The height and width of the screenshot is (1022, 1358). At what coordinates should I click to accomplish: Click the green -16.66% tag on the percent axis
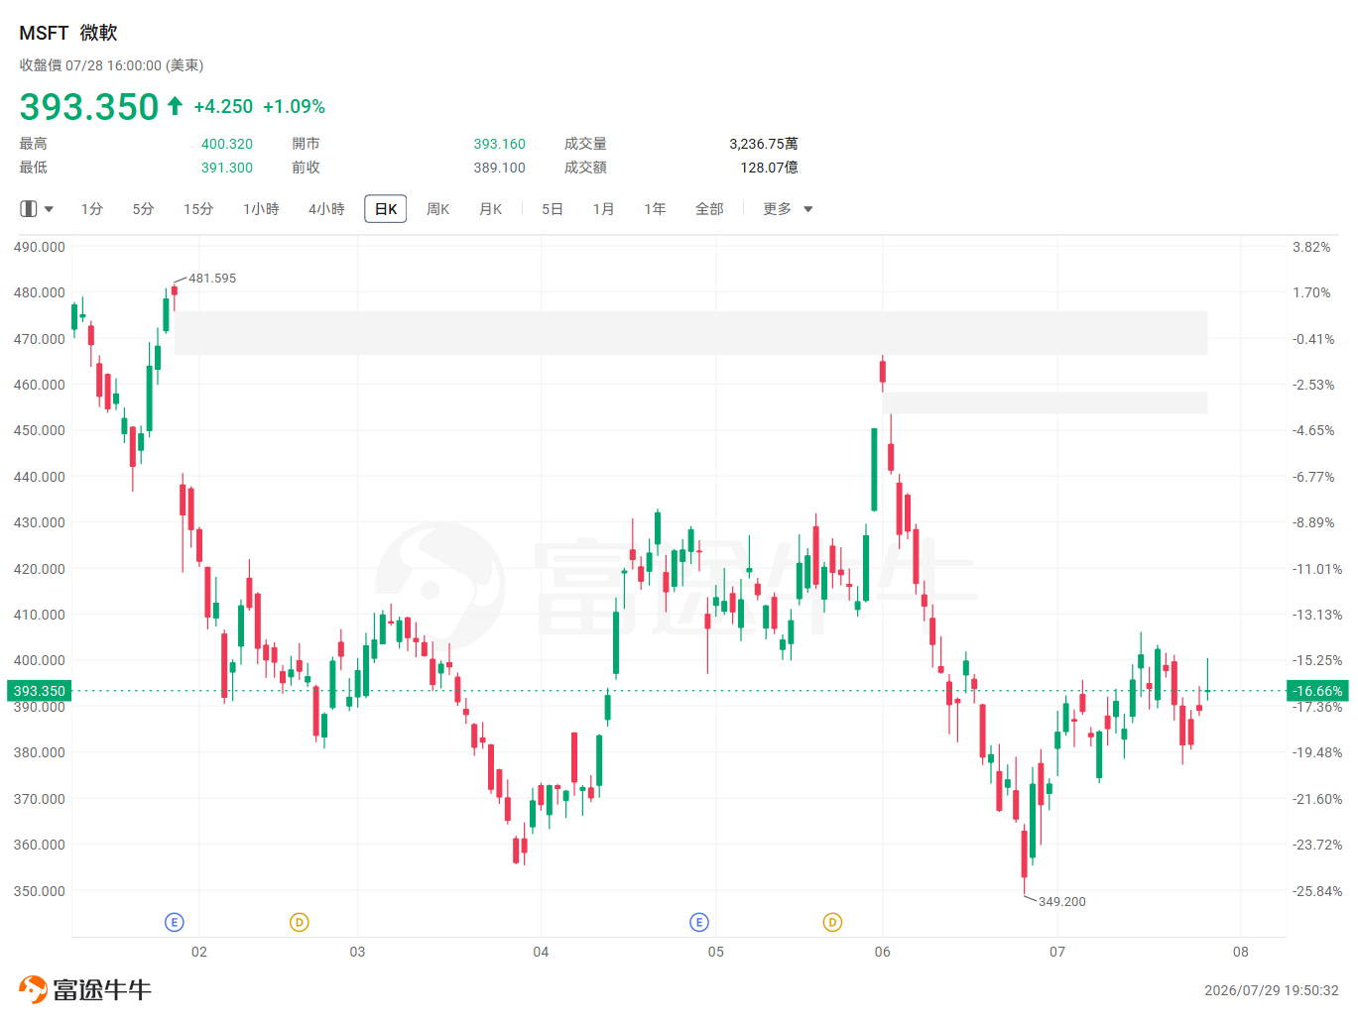(x=1317, y=691)
